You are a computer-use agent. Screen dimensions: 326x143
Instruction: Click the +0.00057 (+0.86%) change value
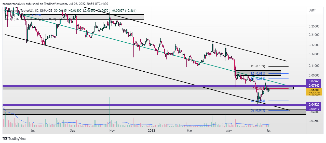[x=125, y=11]
